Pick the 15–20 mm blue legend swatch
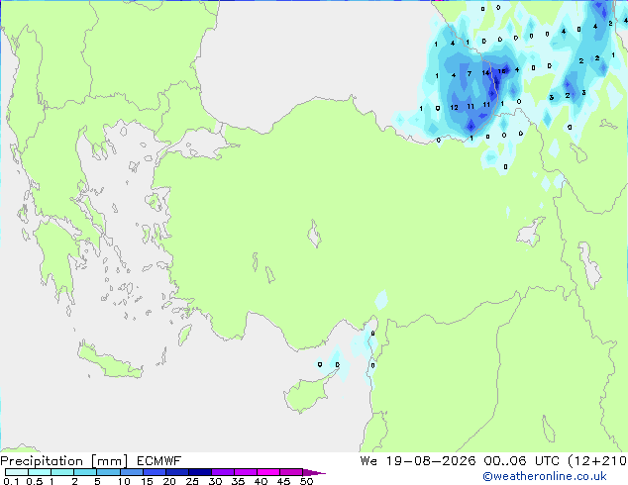The width and height of the screenshot is (628, 485). click(154, 472)
